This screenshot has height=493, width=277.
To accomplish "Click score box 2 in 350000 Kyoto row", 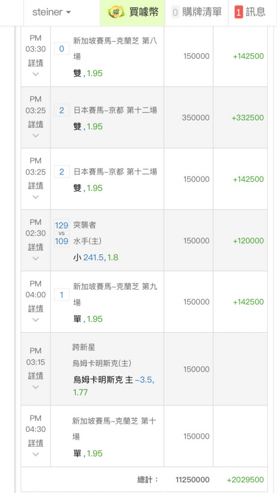I will (x=62, y=110).
